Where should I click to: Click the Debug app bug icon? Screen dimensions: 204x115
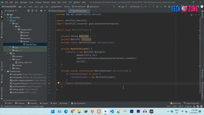click(157, 6)
